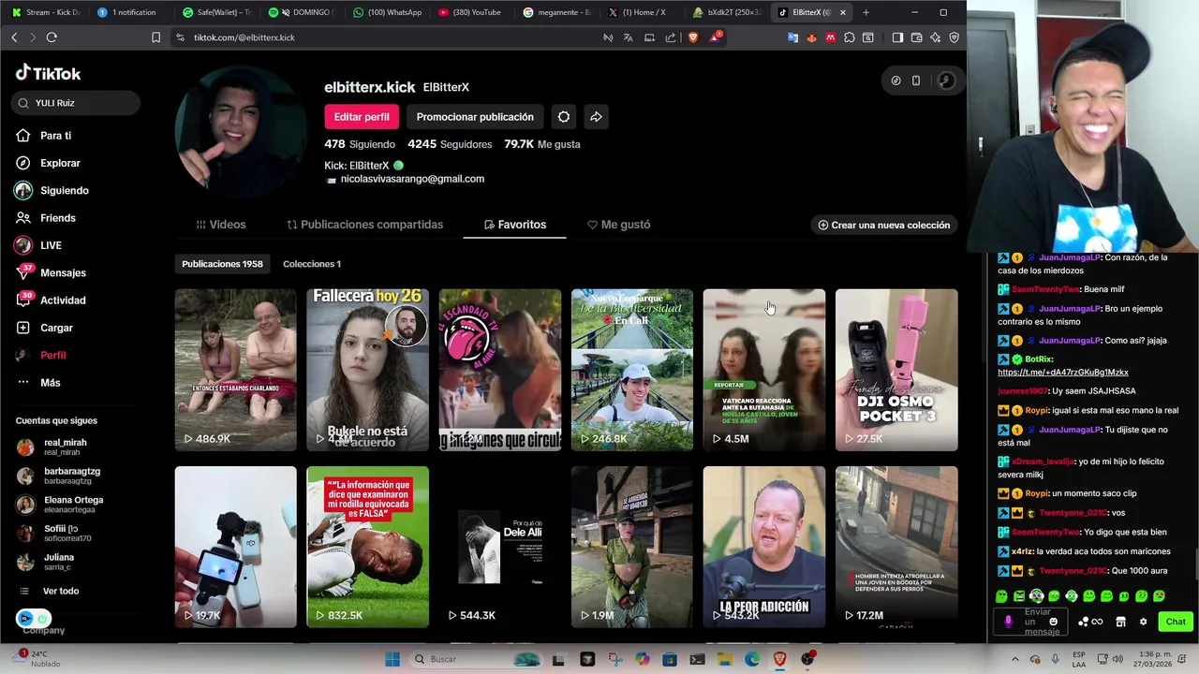Click the Windows Start button

(392, 659)
